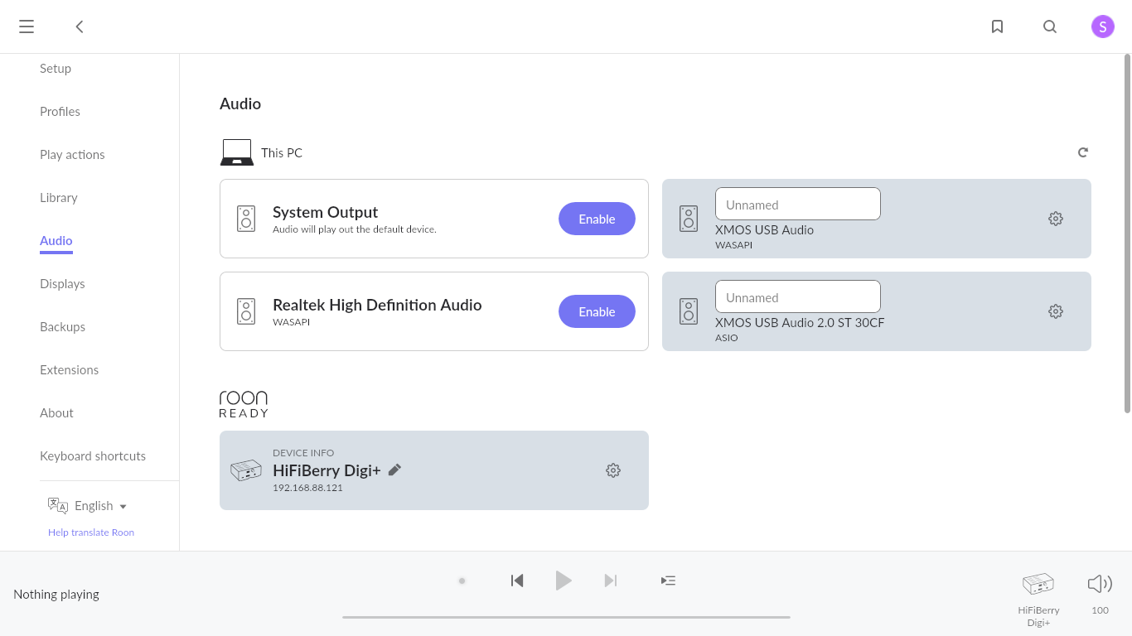Open the Extensions settings section

pyautogui.click(x=69, y=370)
